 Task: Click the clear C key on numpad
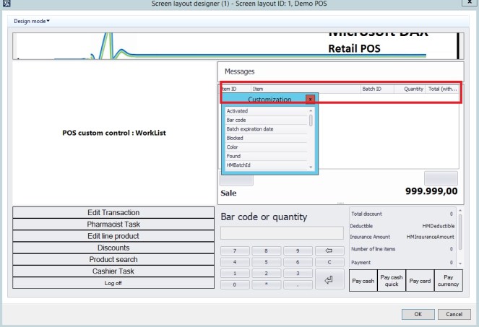pos(329,262)
